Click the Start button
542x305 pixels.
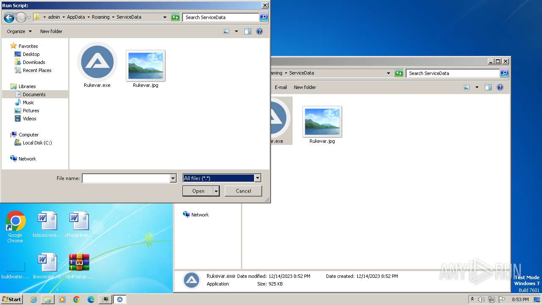coord(12,299)
